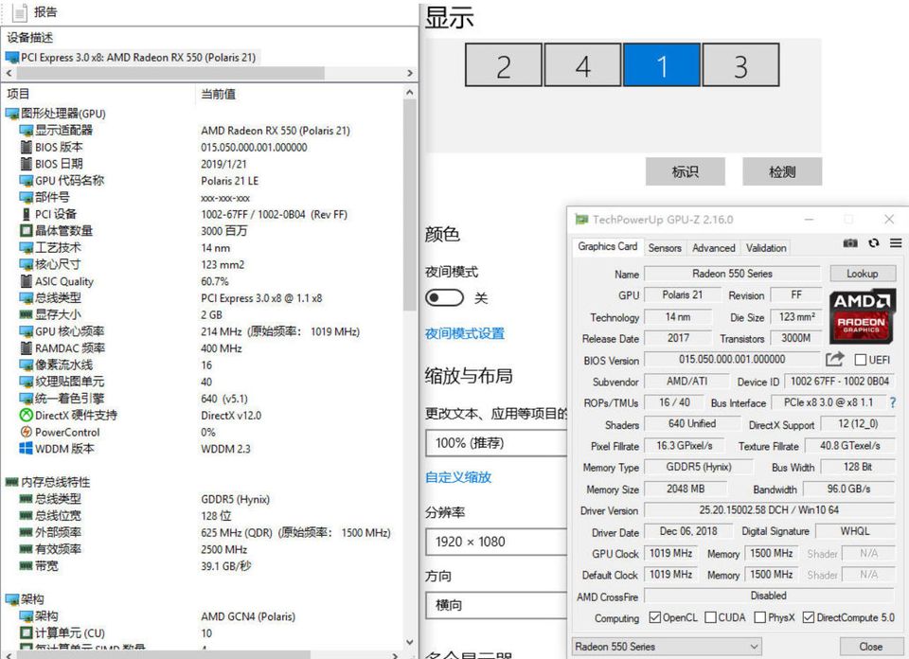Collapse the 架构 section header
Viewport: 909px width, 659px height.
point(25,599)
